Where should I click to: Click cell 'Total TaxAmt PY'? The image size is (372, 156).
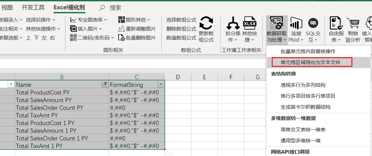[x=62, y=115]
